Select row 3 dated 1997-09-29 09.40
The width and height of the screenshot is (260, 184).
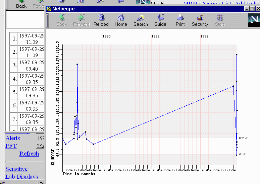(x=32, y=66)
